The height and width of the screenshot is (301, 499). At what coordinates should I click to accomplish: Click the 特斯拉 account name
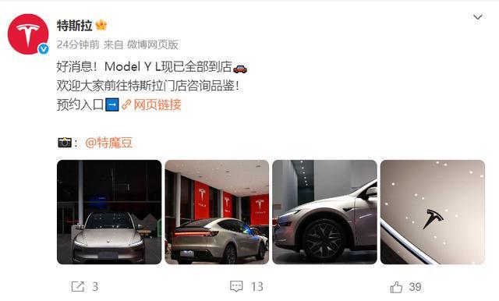click(75, 25)
